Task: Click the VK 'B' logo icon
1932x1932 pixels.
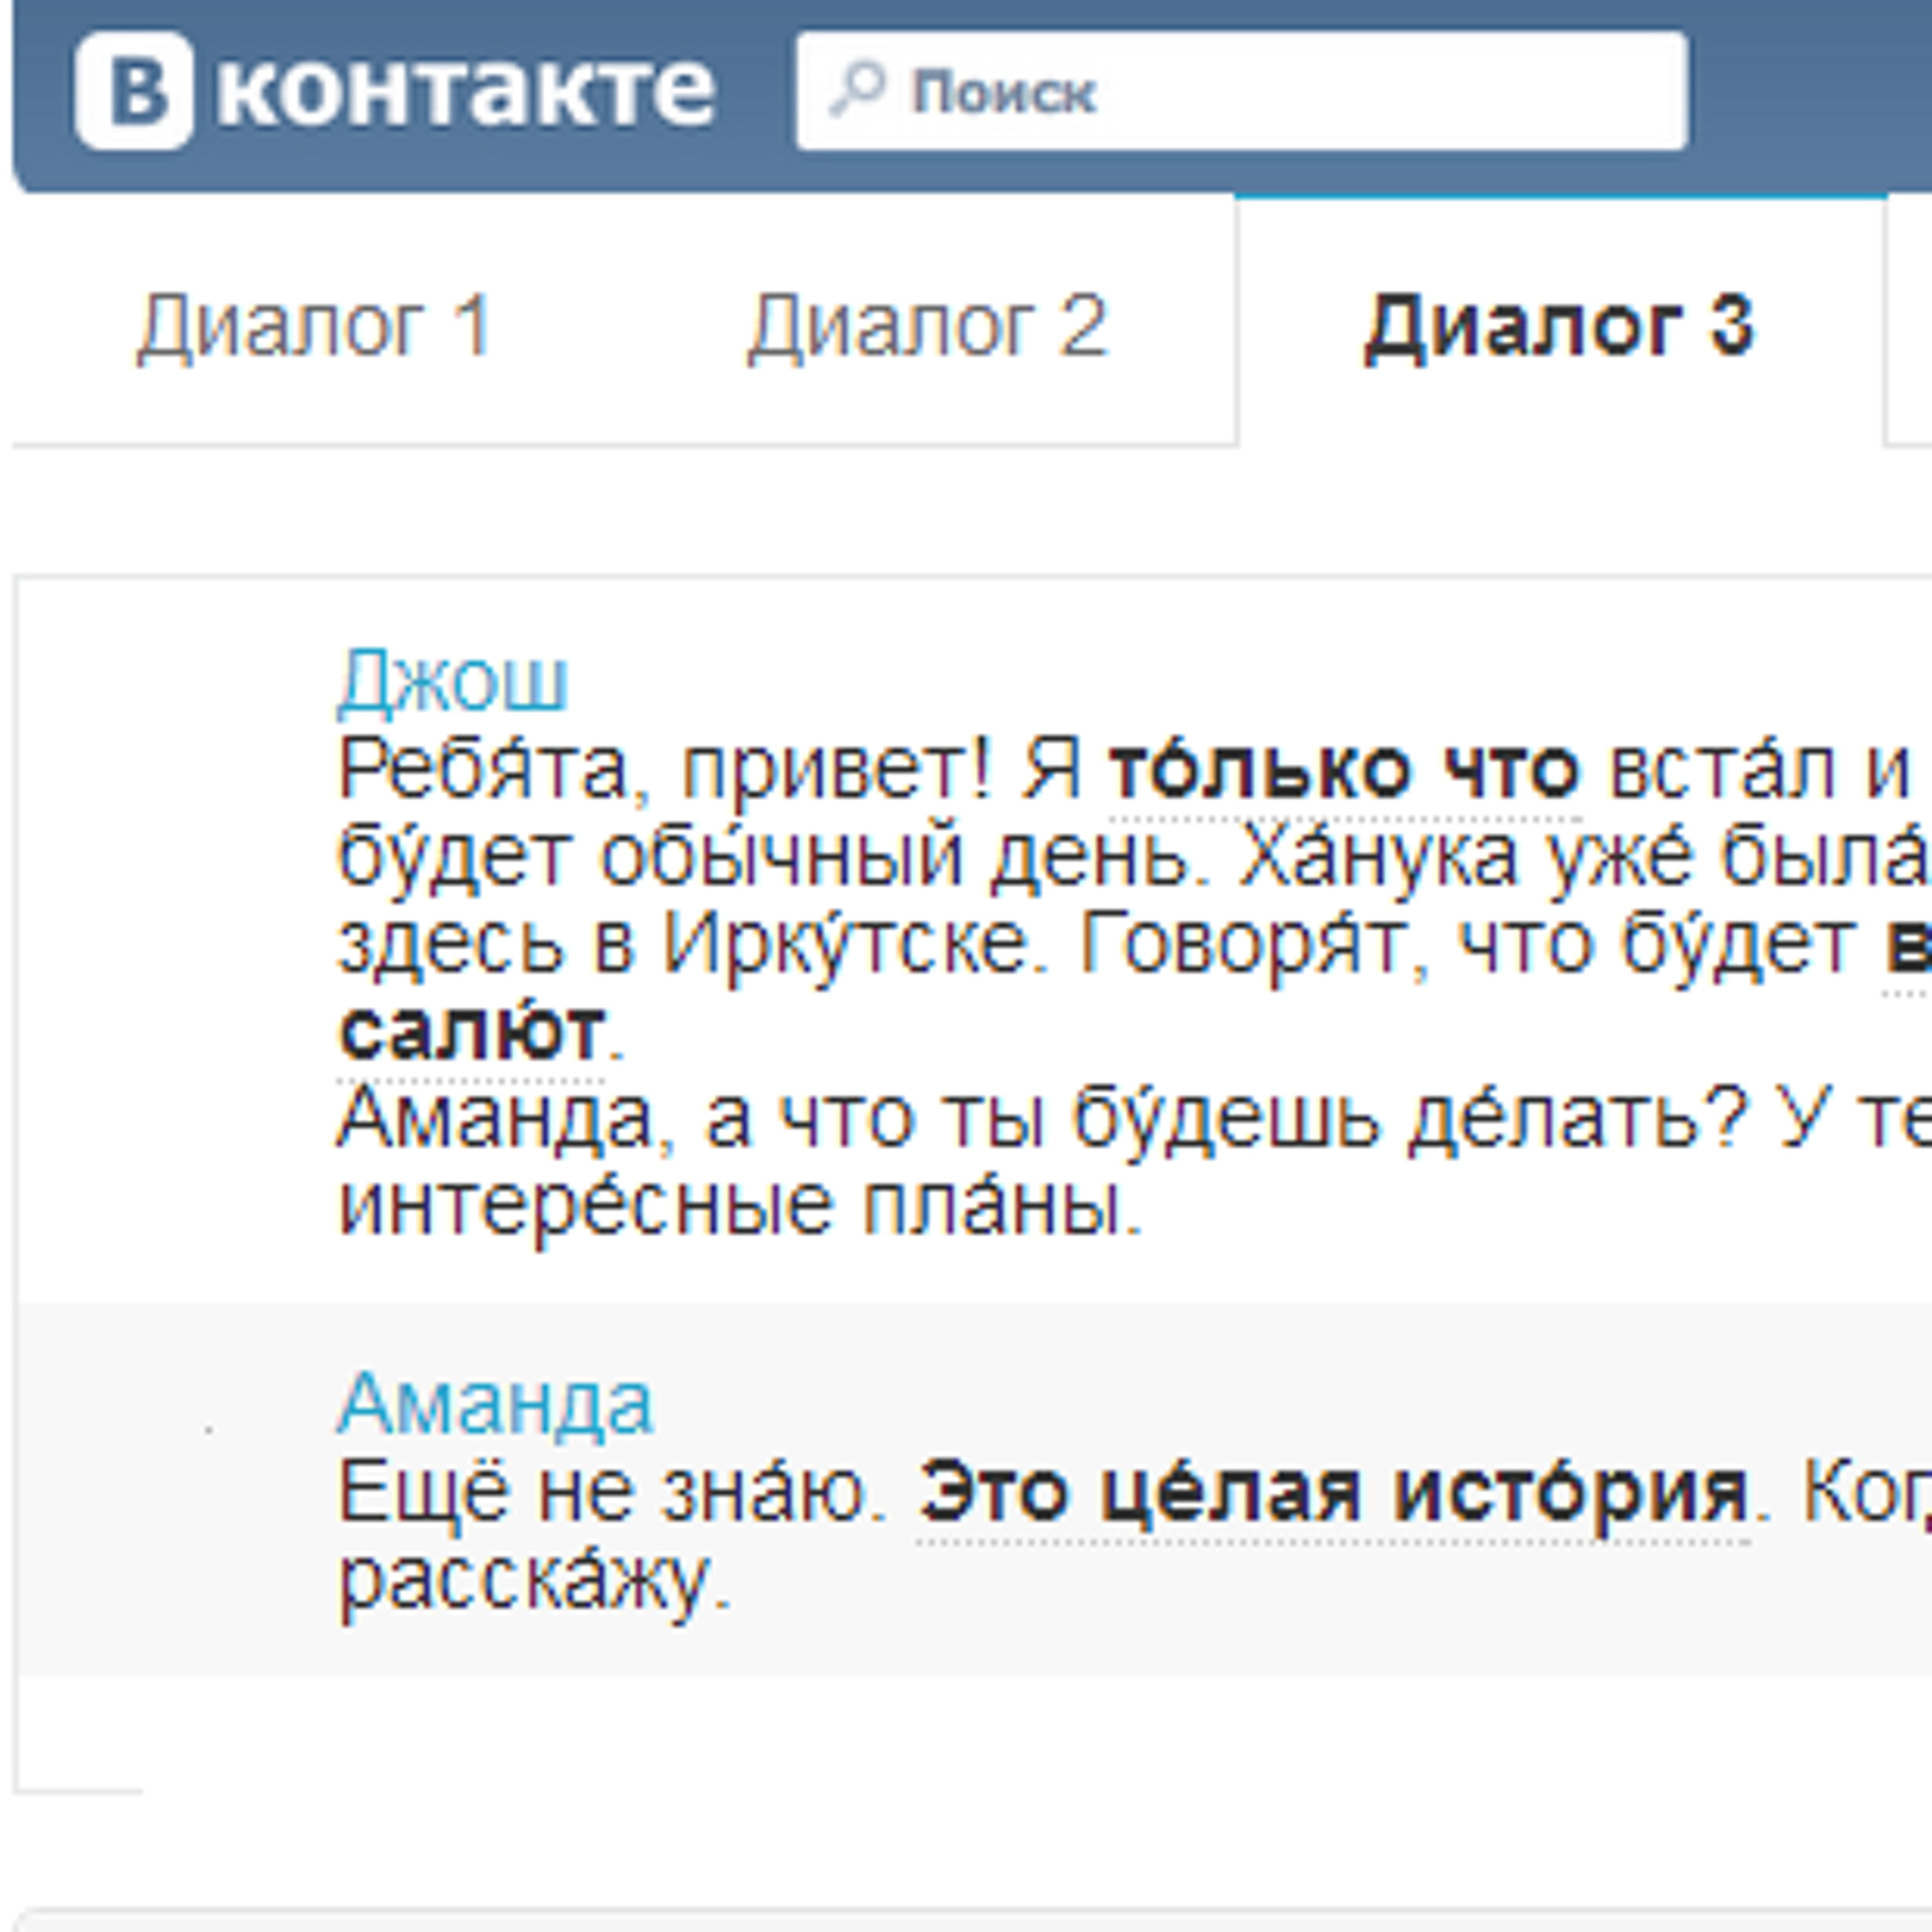Action: tap(133, 90)
